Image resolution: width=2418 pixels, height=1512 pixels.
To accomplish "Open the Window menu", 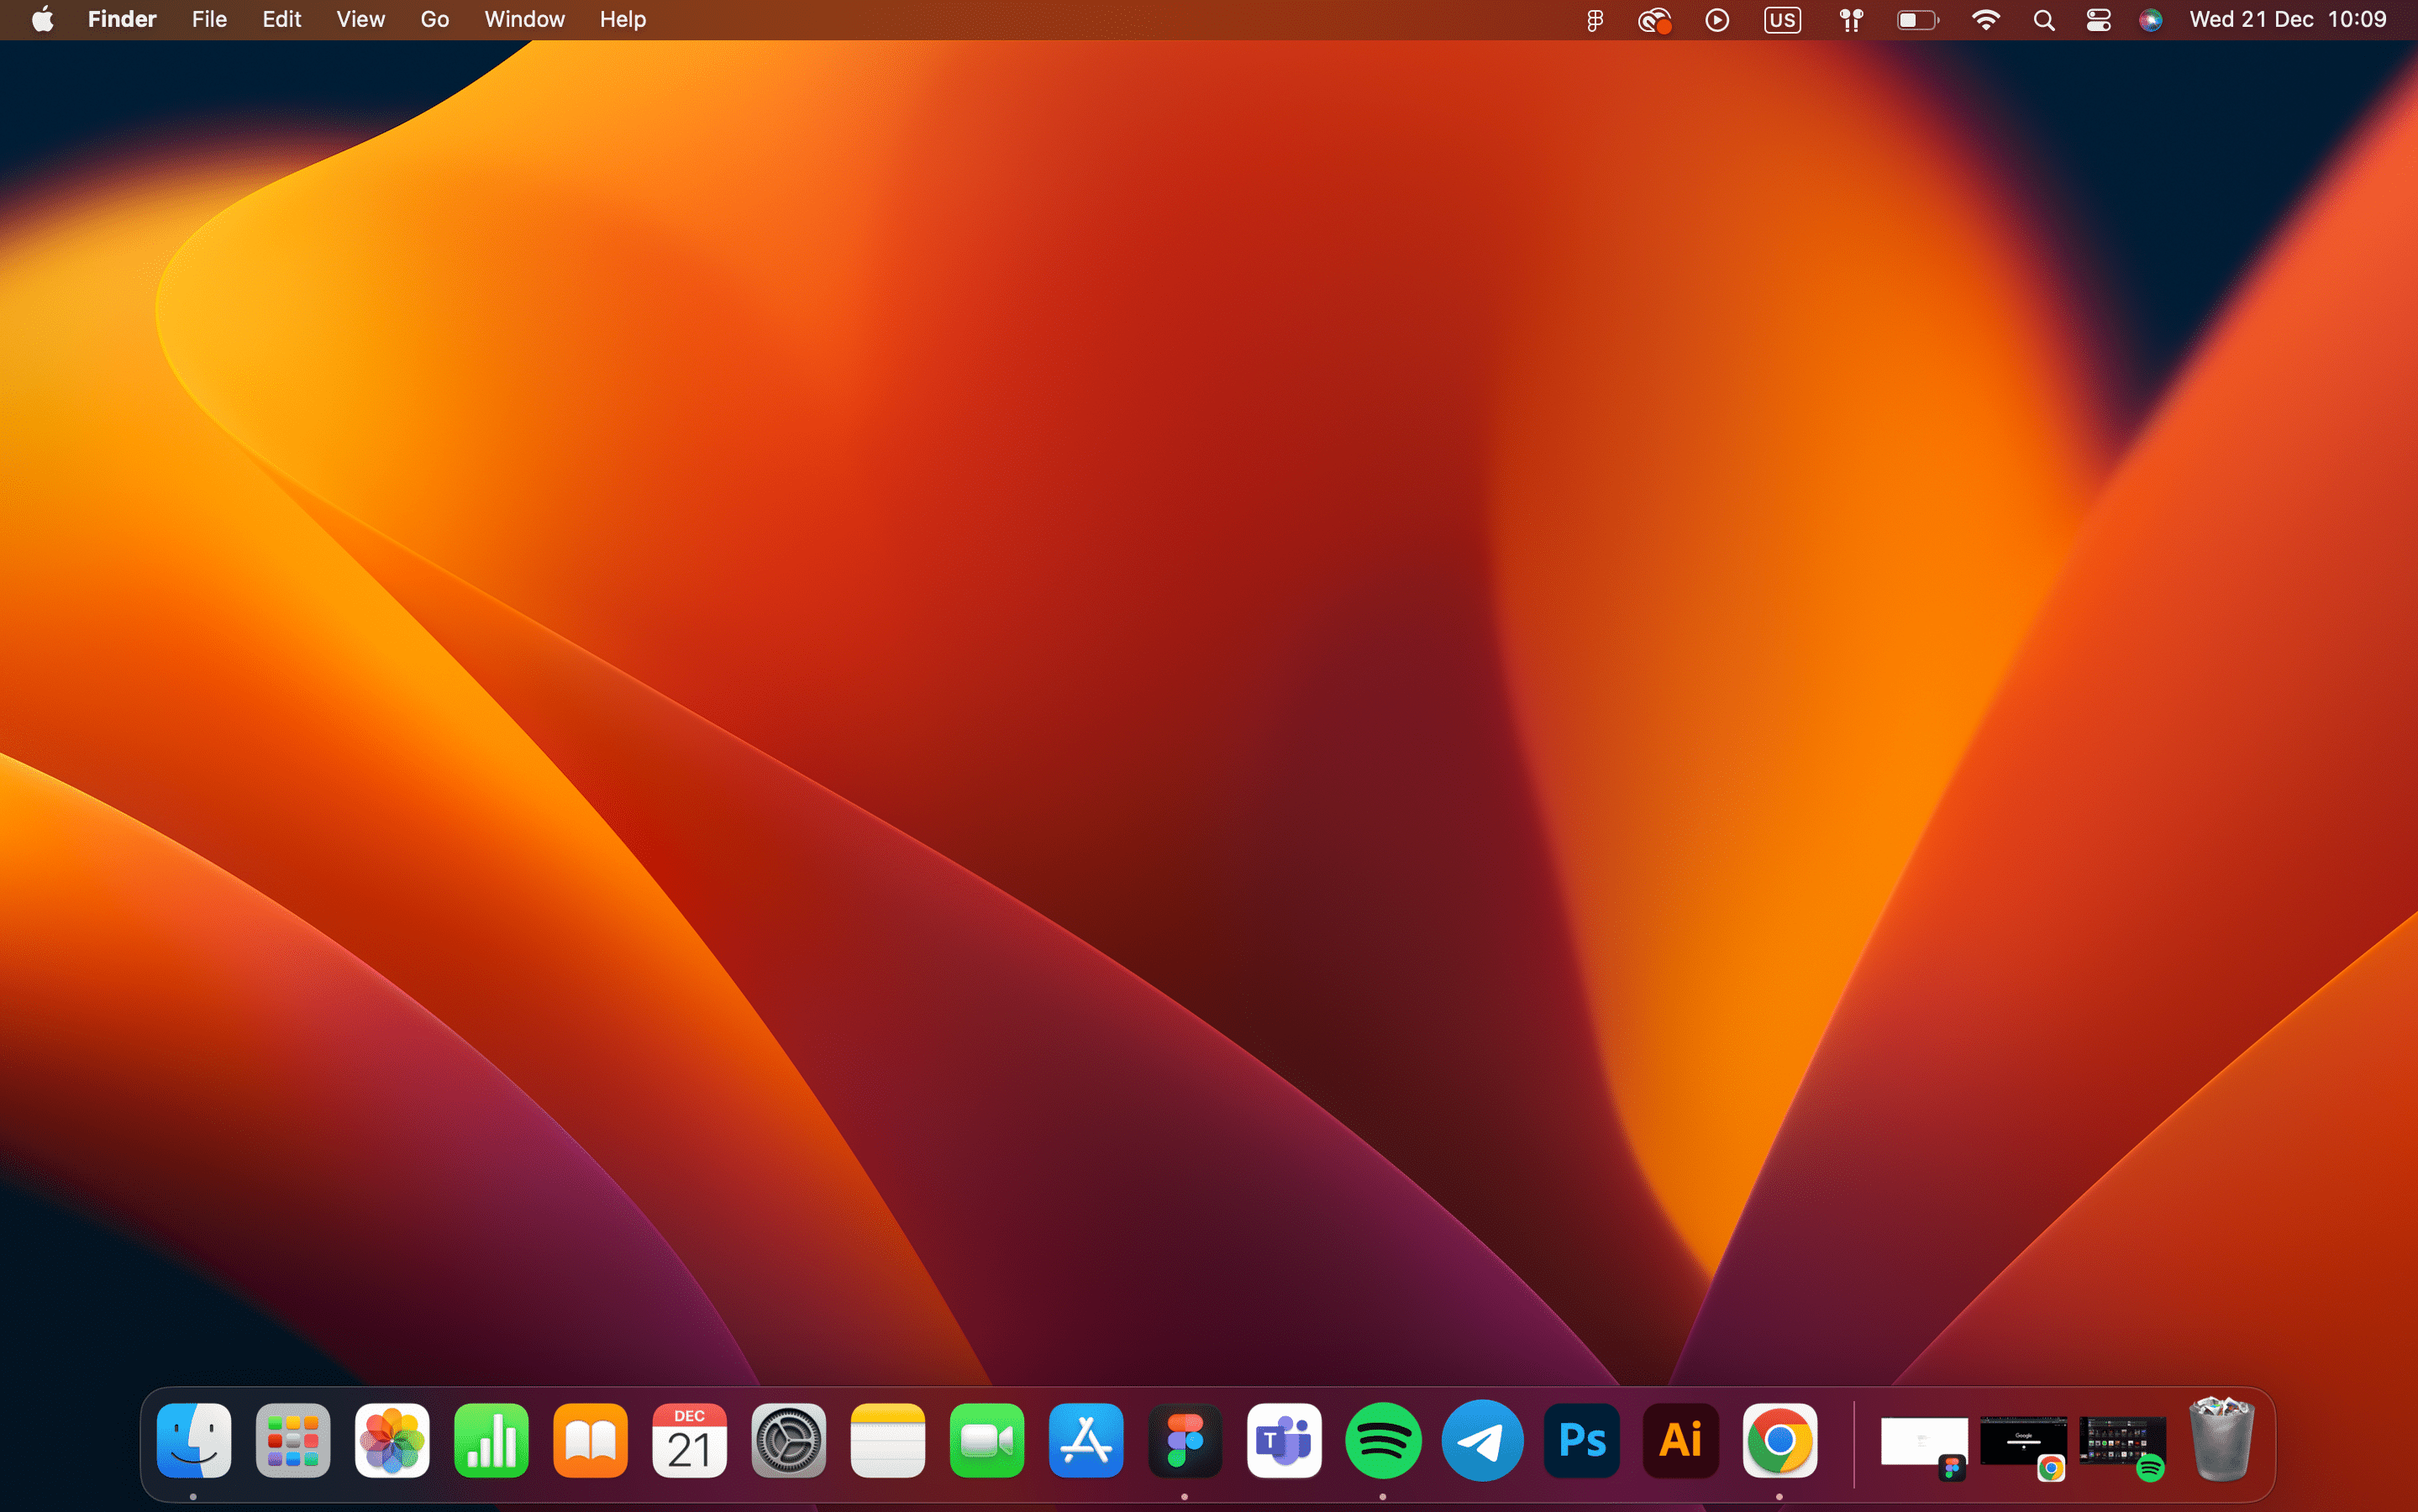I will pos(524,19).
